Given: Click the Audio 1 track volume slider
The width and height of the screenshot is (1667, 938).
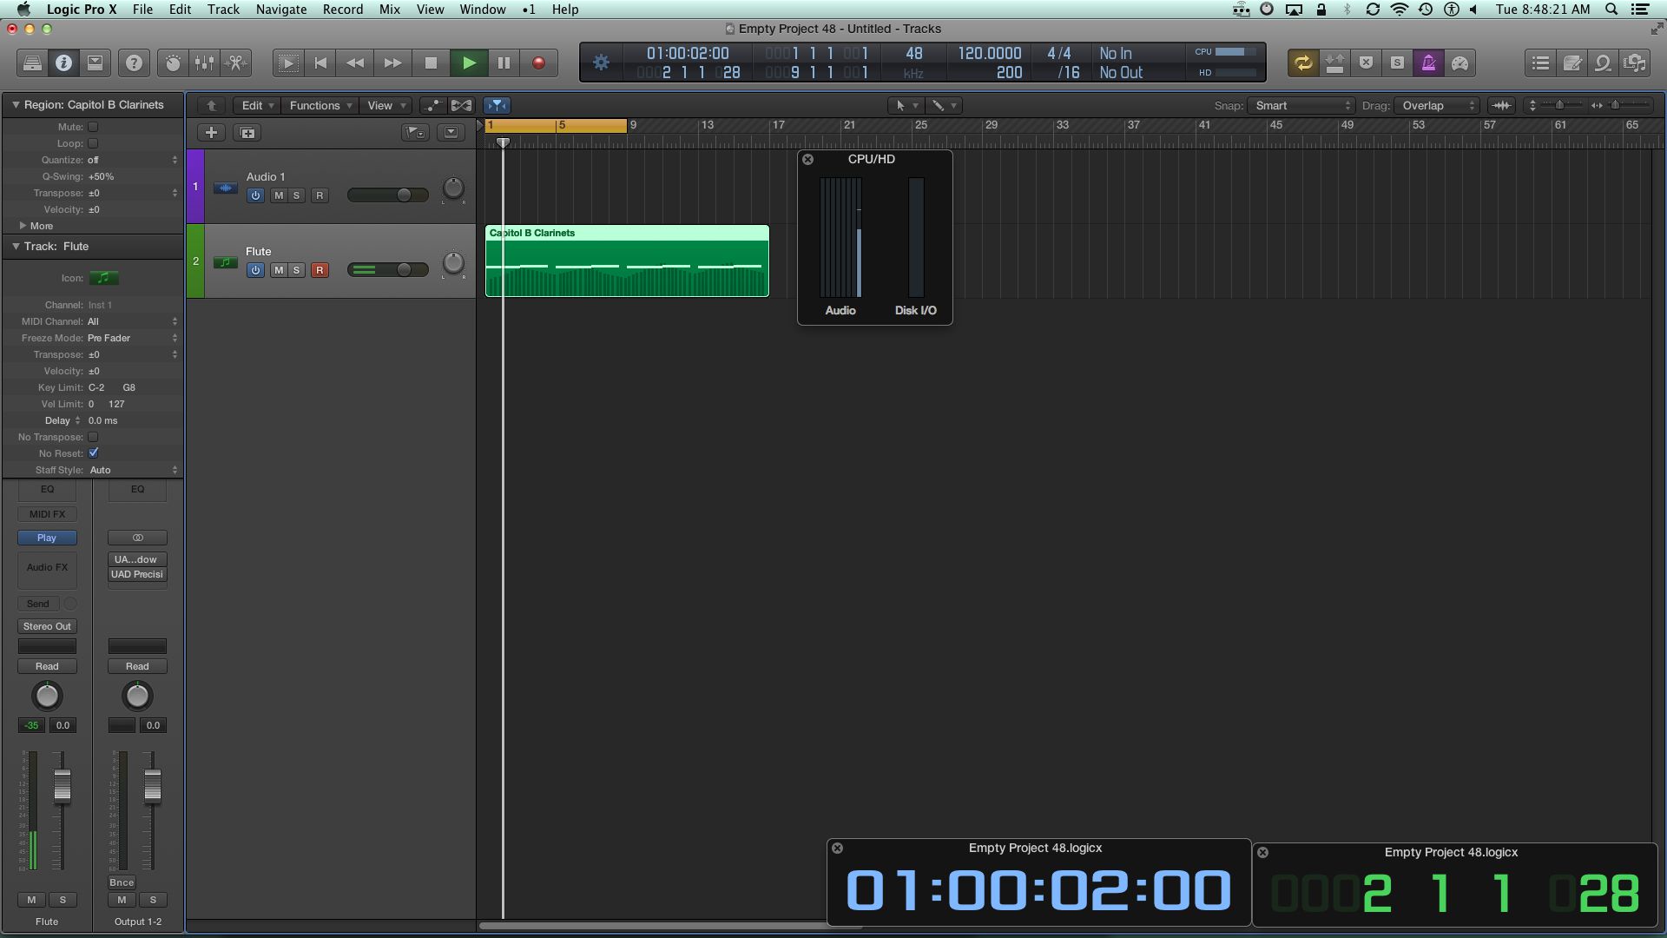Looking at the screenshot, I should [x=387, y=195].
